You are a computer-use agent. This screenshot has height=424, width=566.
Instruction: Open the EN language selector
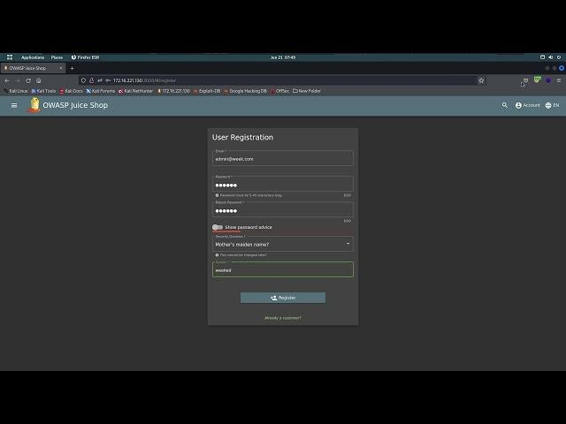click(x=552, y=105)
